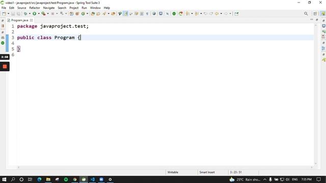Close the Program.java tab
The image size is (326, 183).
[x=31, y=20]
